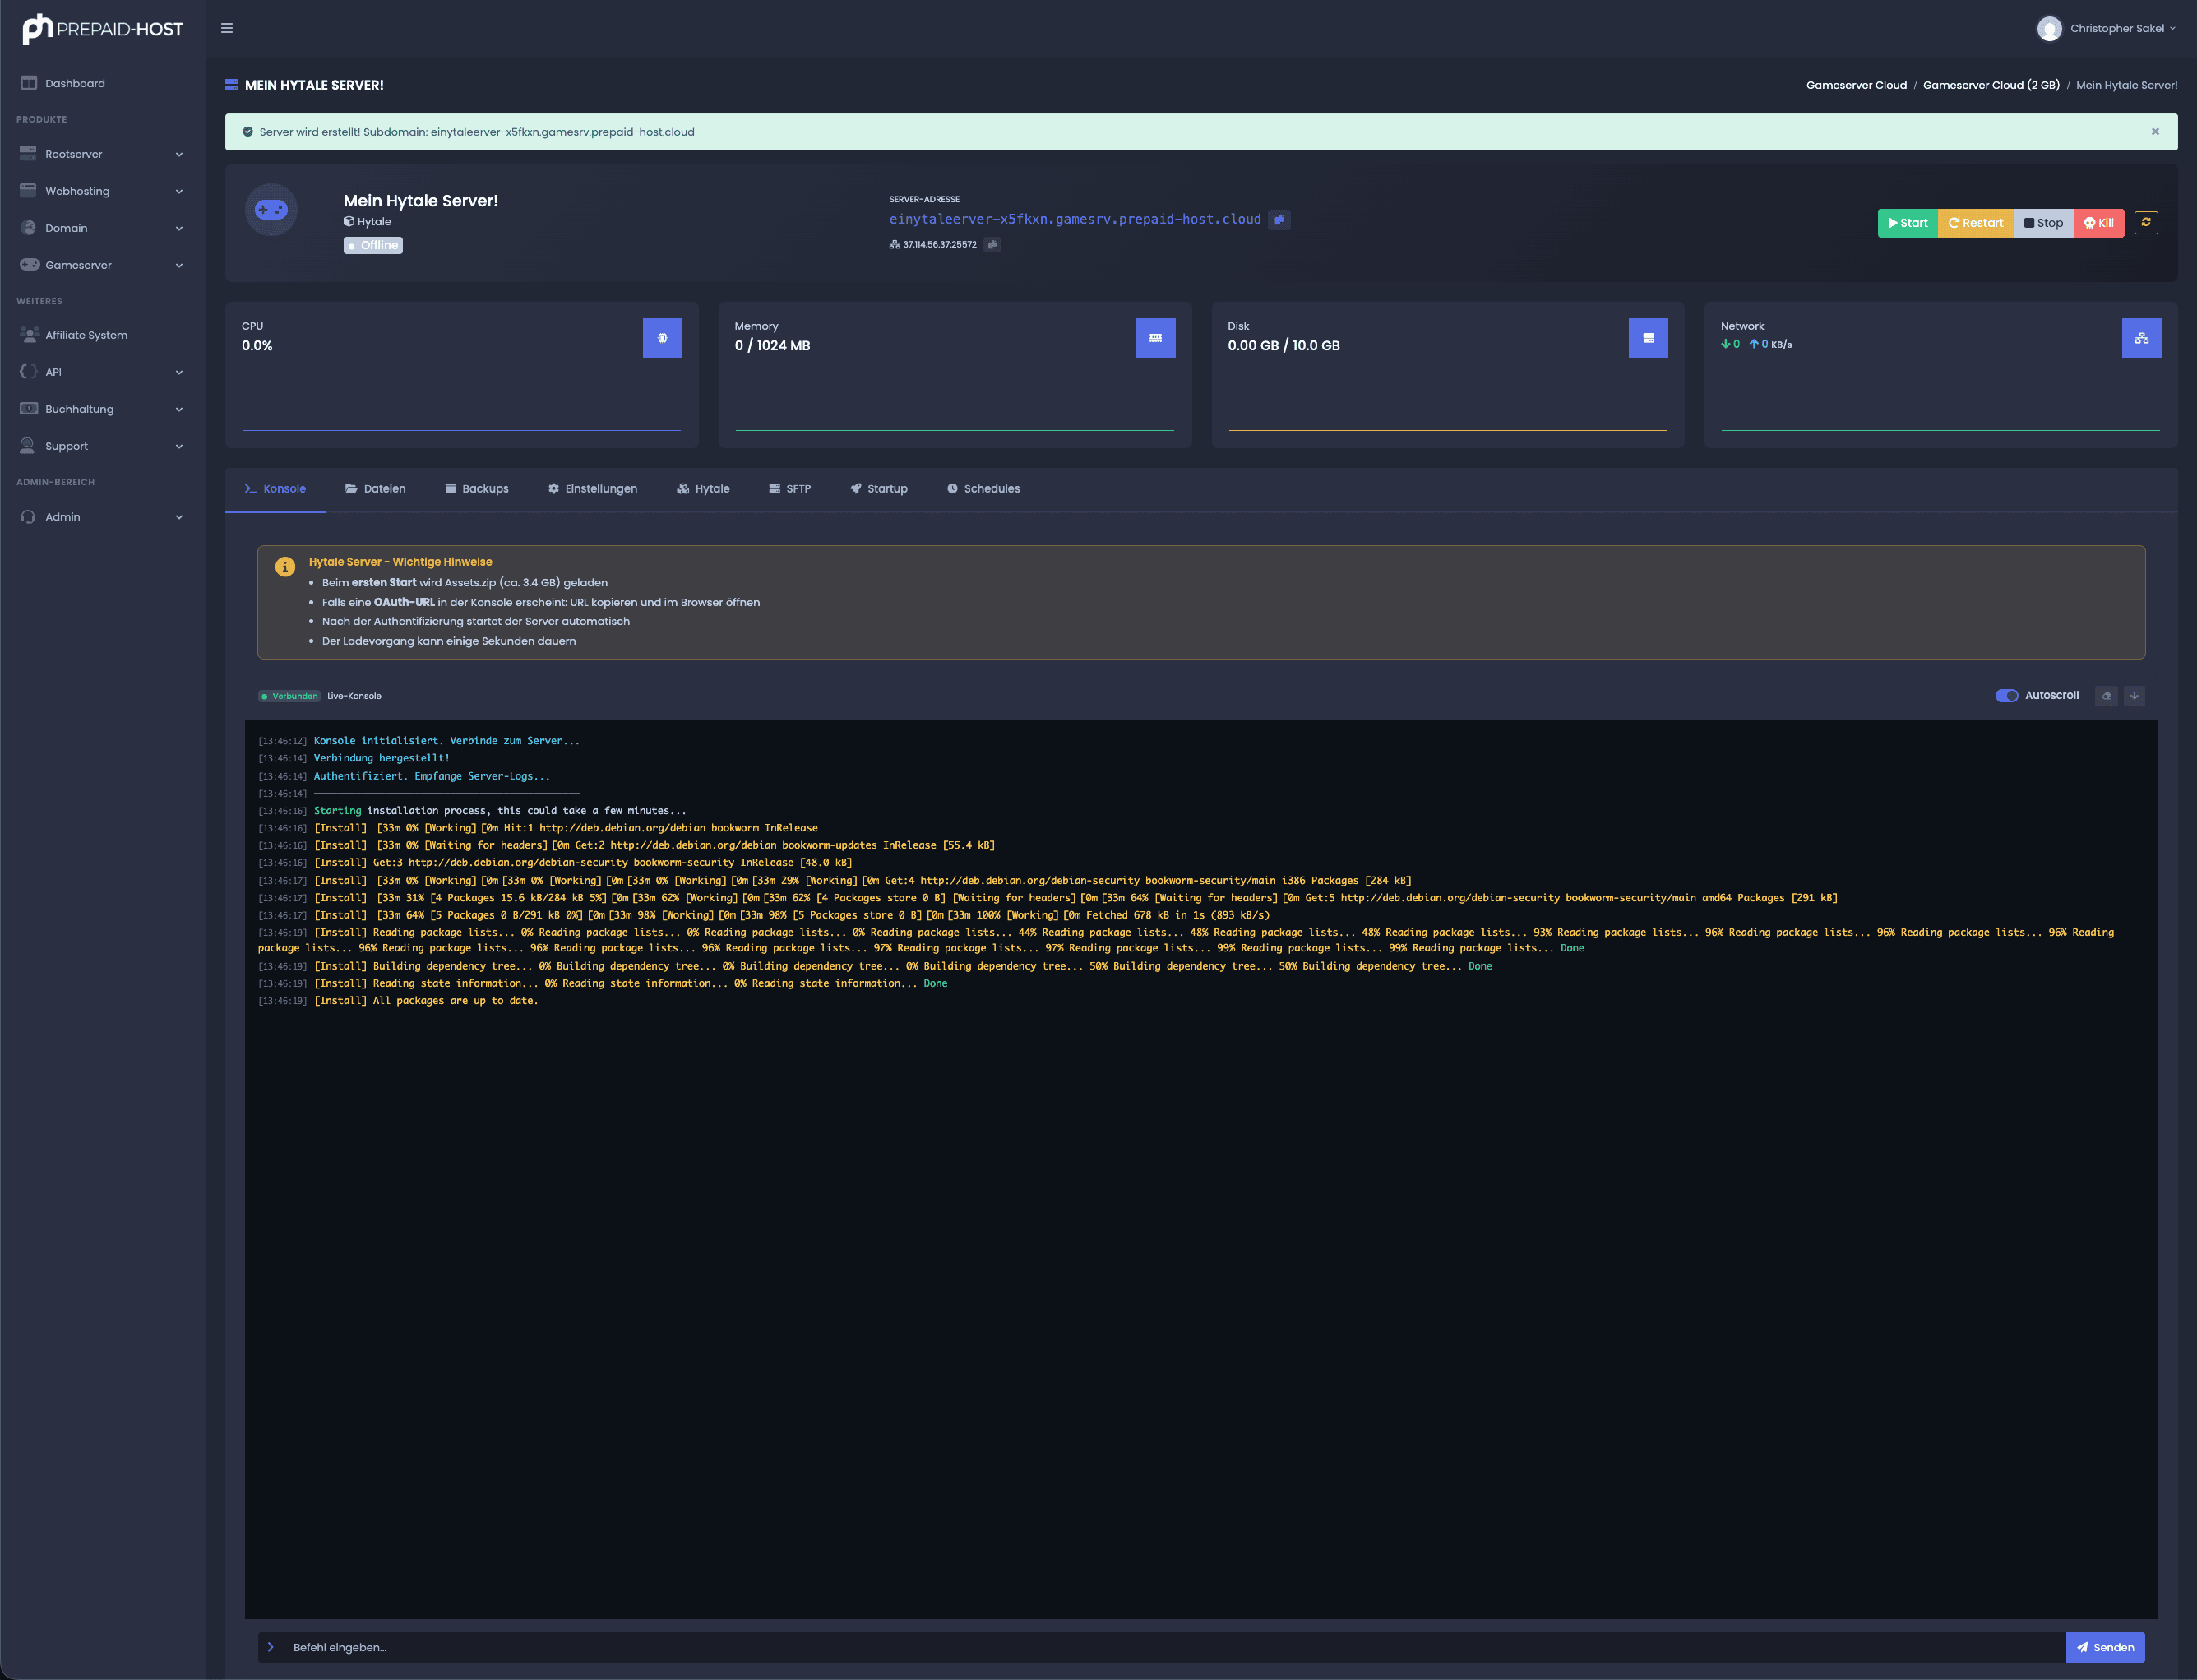This screenshot has height=1680, width=2197.
Task: Open the Hytale configuration tab
Action: click(704, 488)
